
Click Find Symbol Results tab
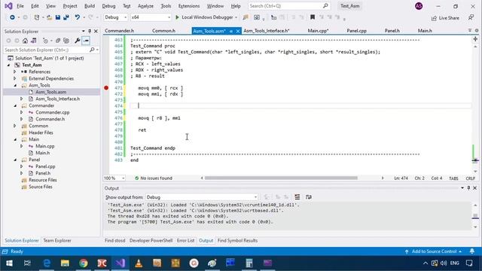click(238, 241)
